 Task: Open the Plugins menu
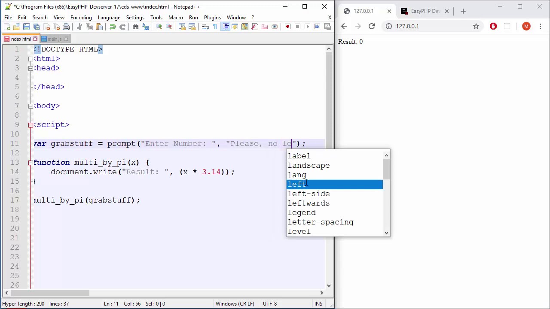pos(212,18)
